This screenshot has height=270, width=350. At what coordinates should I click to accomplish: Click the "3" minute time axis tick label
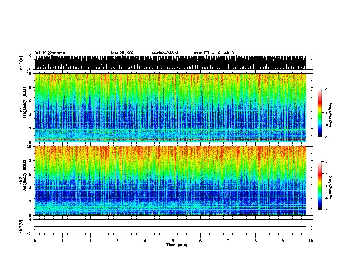pos(118,241)
